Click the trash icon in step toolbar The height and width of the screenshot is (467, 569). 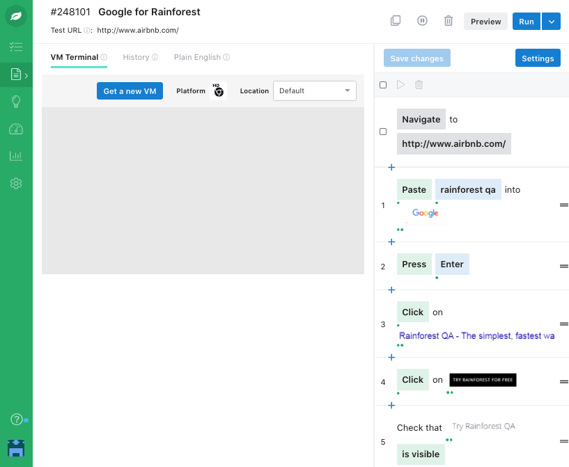pos(419,85)
